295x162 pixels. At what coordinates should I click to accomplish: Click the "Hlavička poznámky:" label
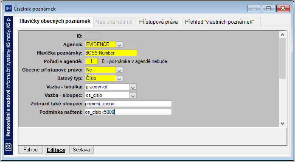tap(60, 53)
